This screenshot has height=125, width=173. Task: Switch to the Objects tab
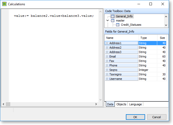click(121, 104)
